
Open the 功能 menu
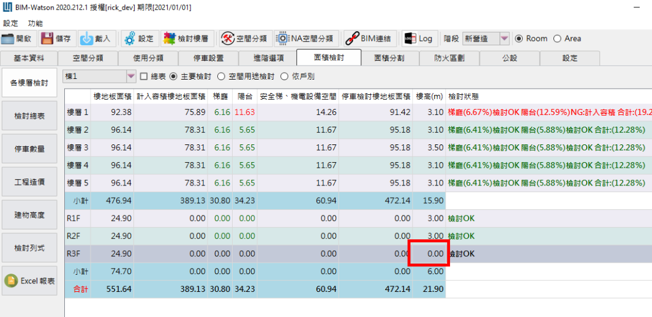click(x=36, y=23)
